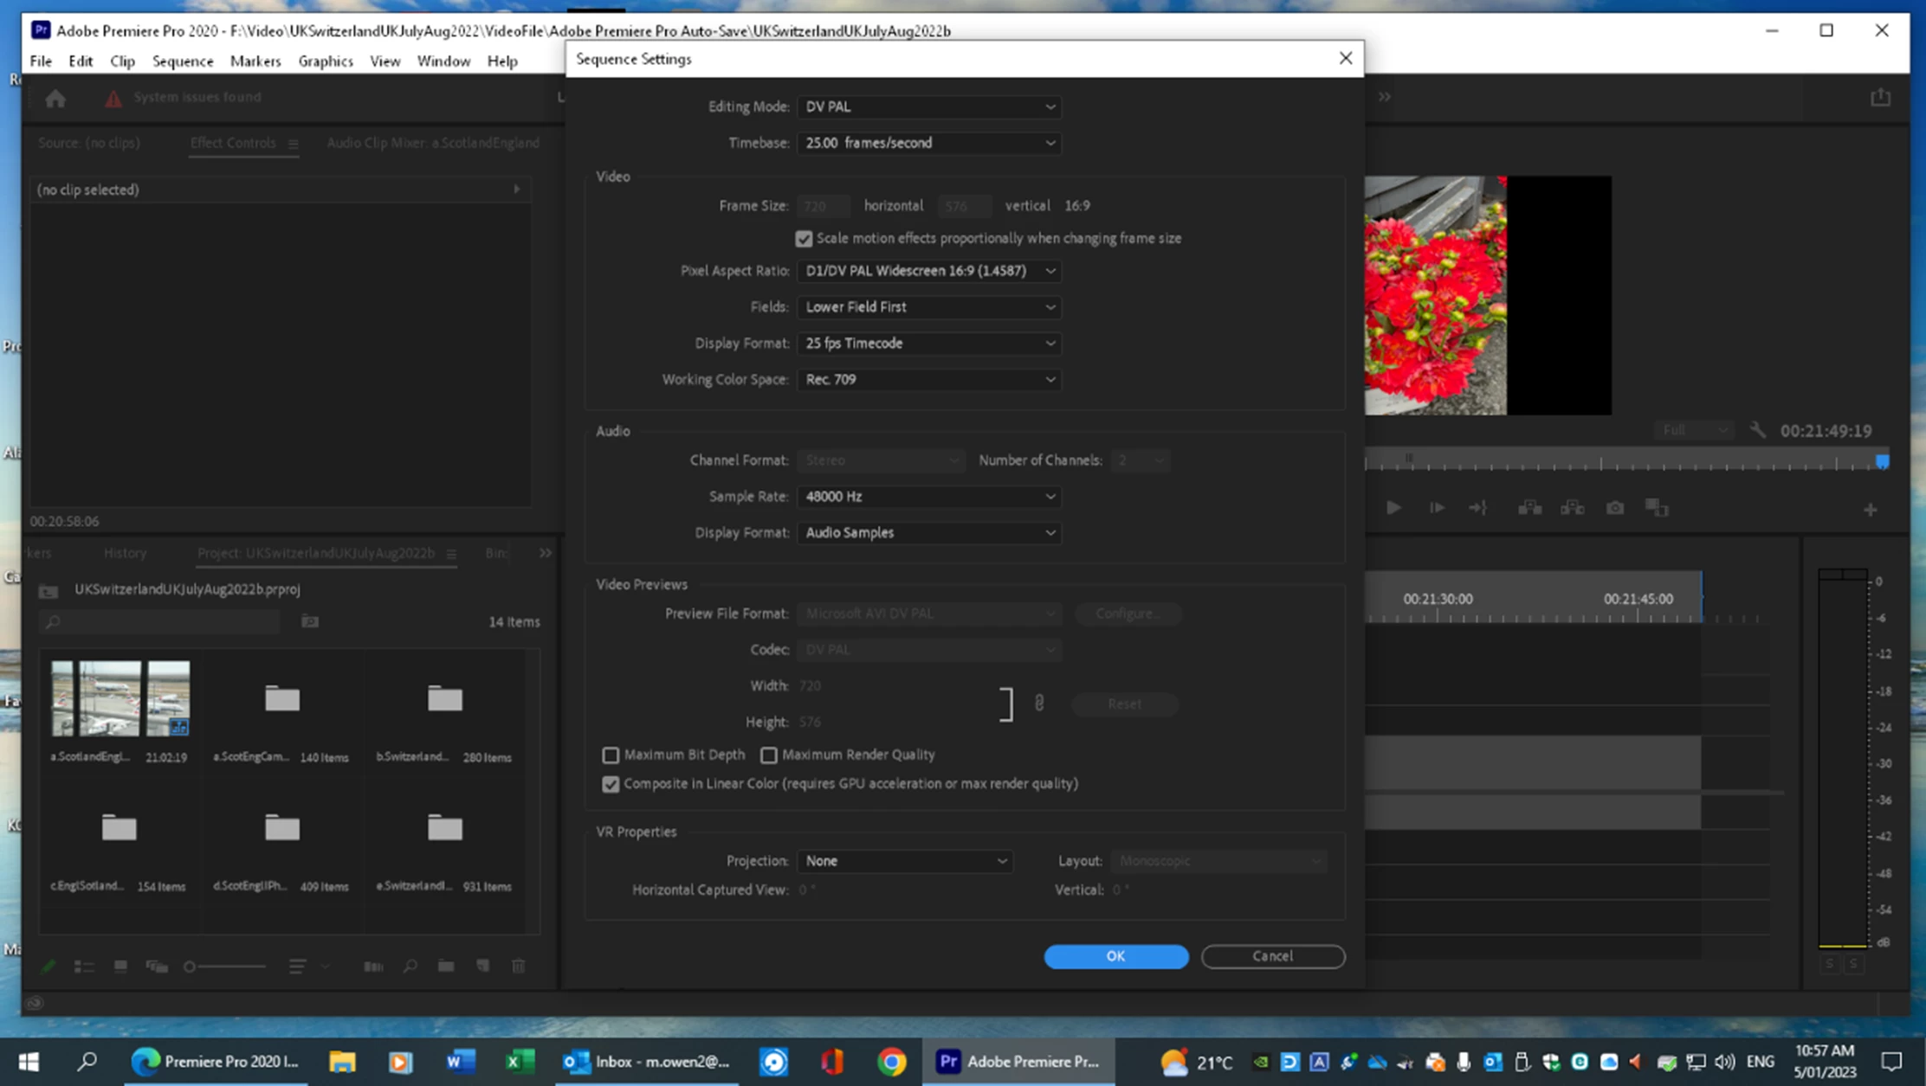Viewport: 1926px width, 1086px height.
Task: Open the Sequence menu
Action: 182,61
